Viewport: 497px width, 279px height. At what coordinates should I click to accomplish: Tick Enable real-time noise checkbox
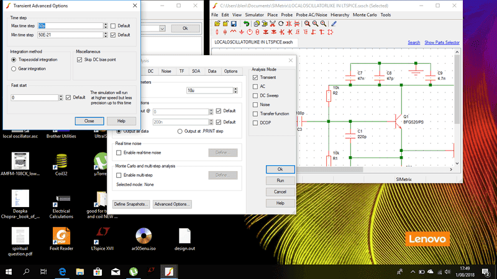tap(119, 153)
